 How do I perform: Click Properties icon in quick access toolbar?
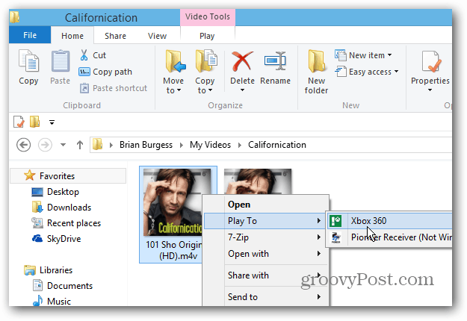point(19,122)
